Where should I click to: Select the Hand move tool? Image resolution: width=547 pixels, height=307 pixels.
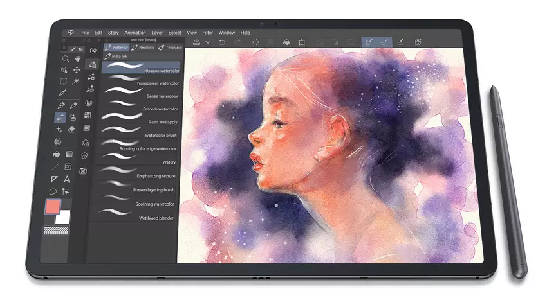coord(77,58)
